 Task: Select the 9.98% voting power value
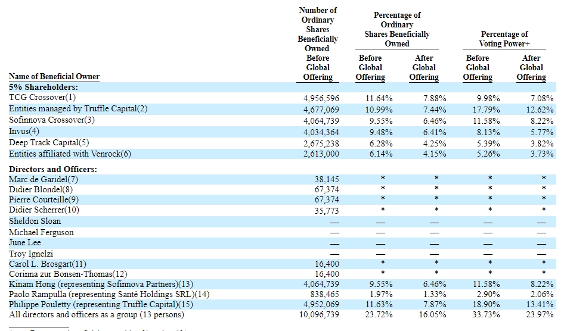(x=488, y=98)
